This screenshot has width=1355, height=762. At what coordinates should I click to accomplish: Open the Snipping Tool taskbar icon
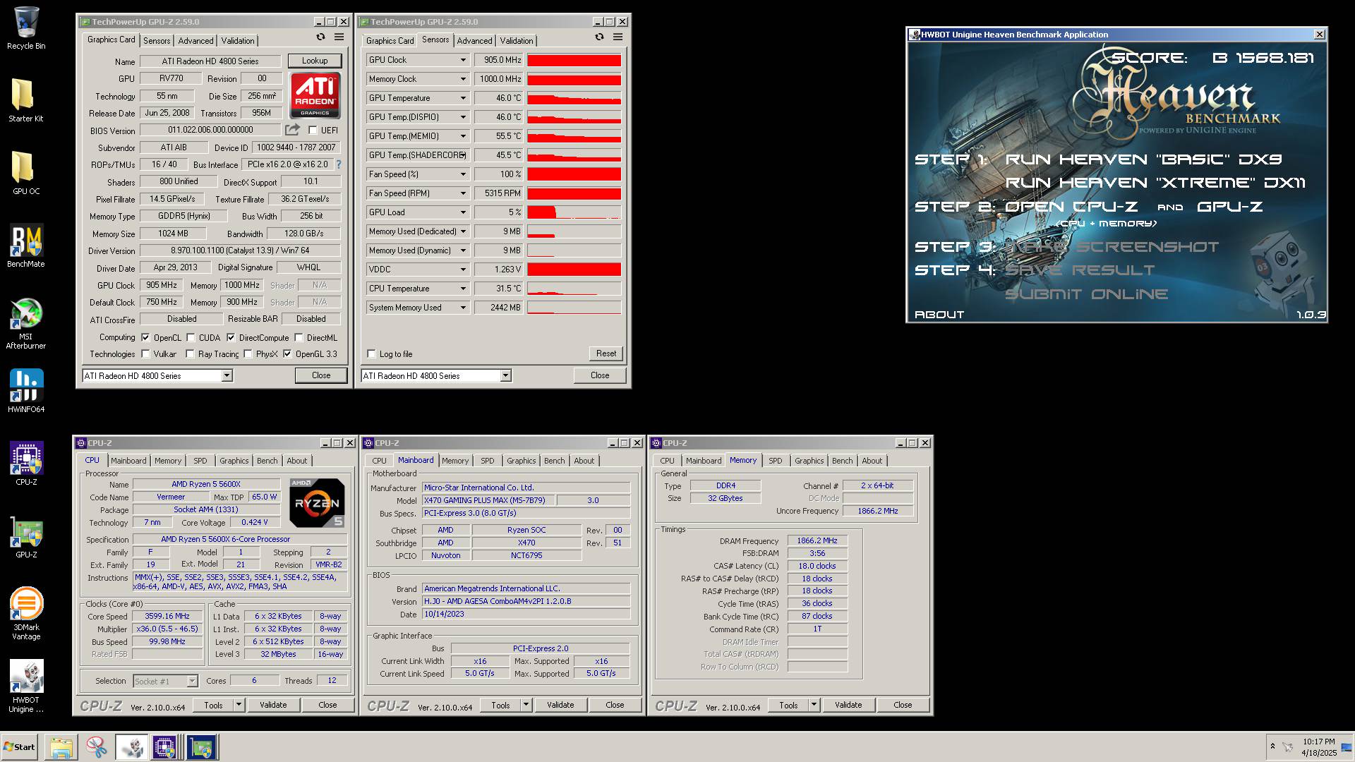96,747
